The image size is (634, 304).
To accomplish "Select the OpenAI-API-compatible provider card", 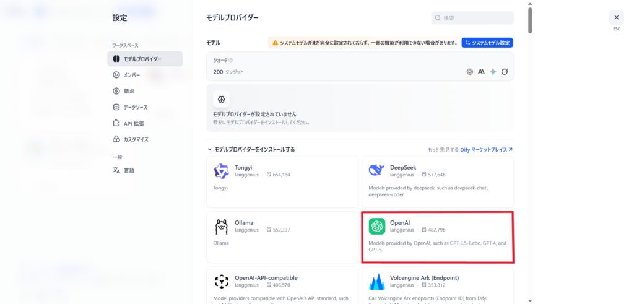I will [x=282, y=285].
